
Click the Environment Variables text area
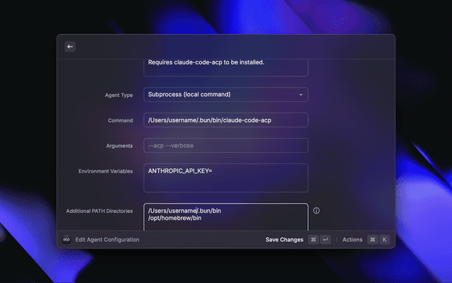point(225,178)
